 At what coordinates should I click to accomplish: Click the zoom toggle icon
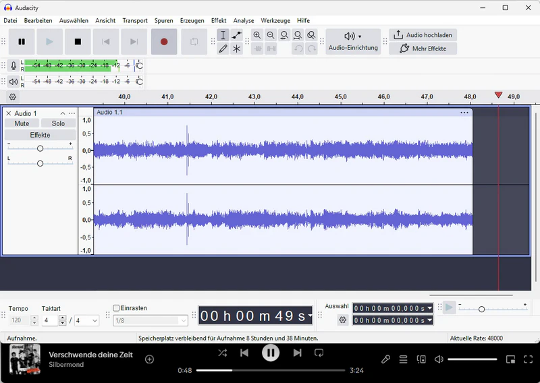311,35
